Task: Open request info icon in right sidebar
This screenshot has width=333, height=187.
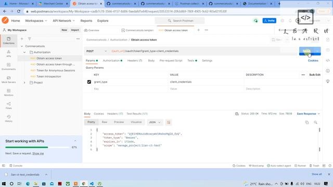Action: (x=328, y=71)
